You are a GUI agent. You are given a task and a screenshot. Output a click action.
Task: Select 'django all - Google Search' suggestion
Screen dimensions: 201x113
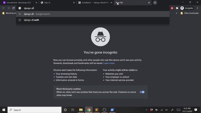(93, 14)
